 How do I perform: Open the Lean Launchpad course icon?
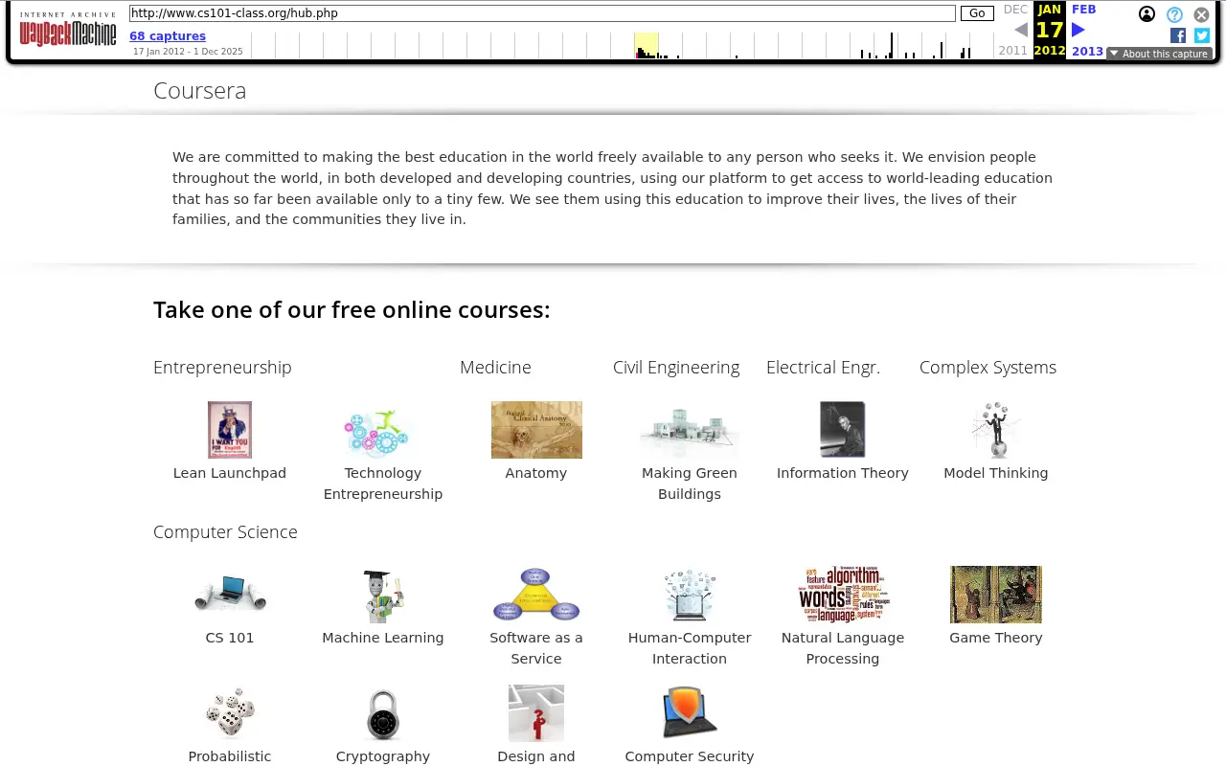[230, 430]
